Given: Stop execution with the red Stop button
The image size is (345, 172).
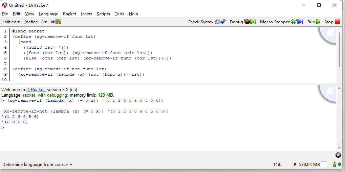Looking at the screenshot, I should (331, 22).
